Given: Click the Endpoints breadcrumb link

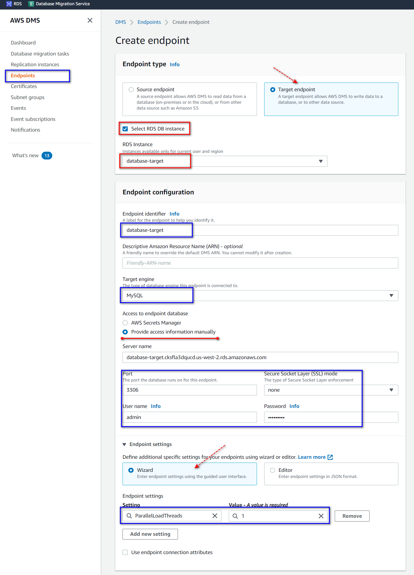Looking at the screenshot, I should [149, 22].
